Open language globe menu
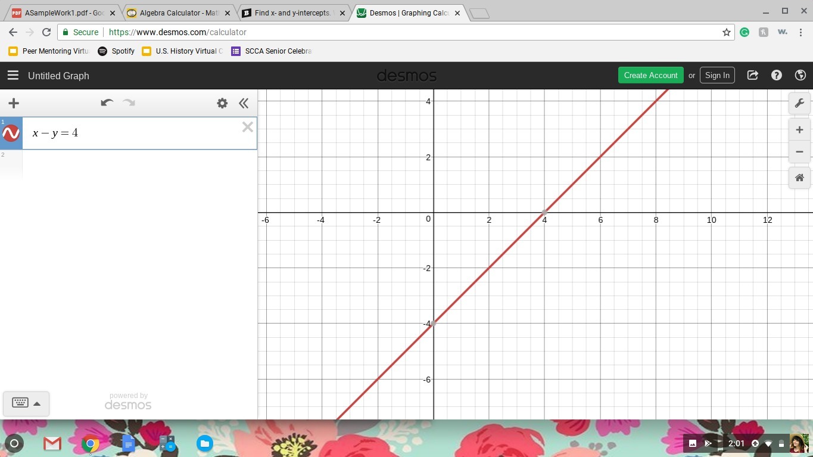 tap(800, 75)
